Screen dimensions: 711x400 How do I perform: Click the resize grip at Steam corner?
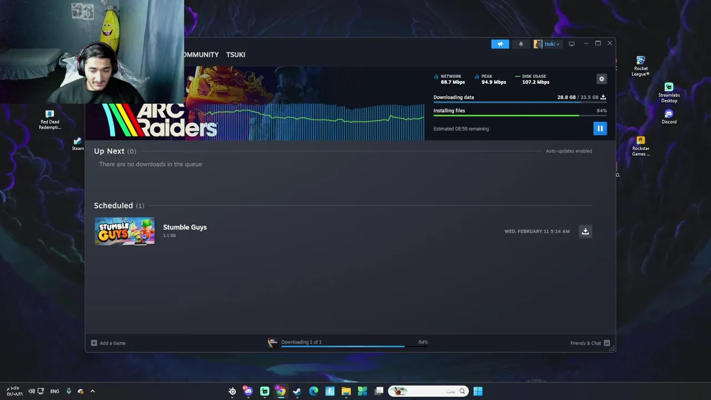pyautogui.click(x=612, y=348)
